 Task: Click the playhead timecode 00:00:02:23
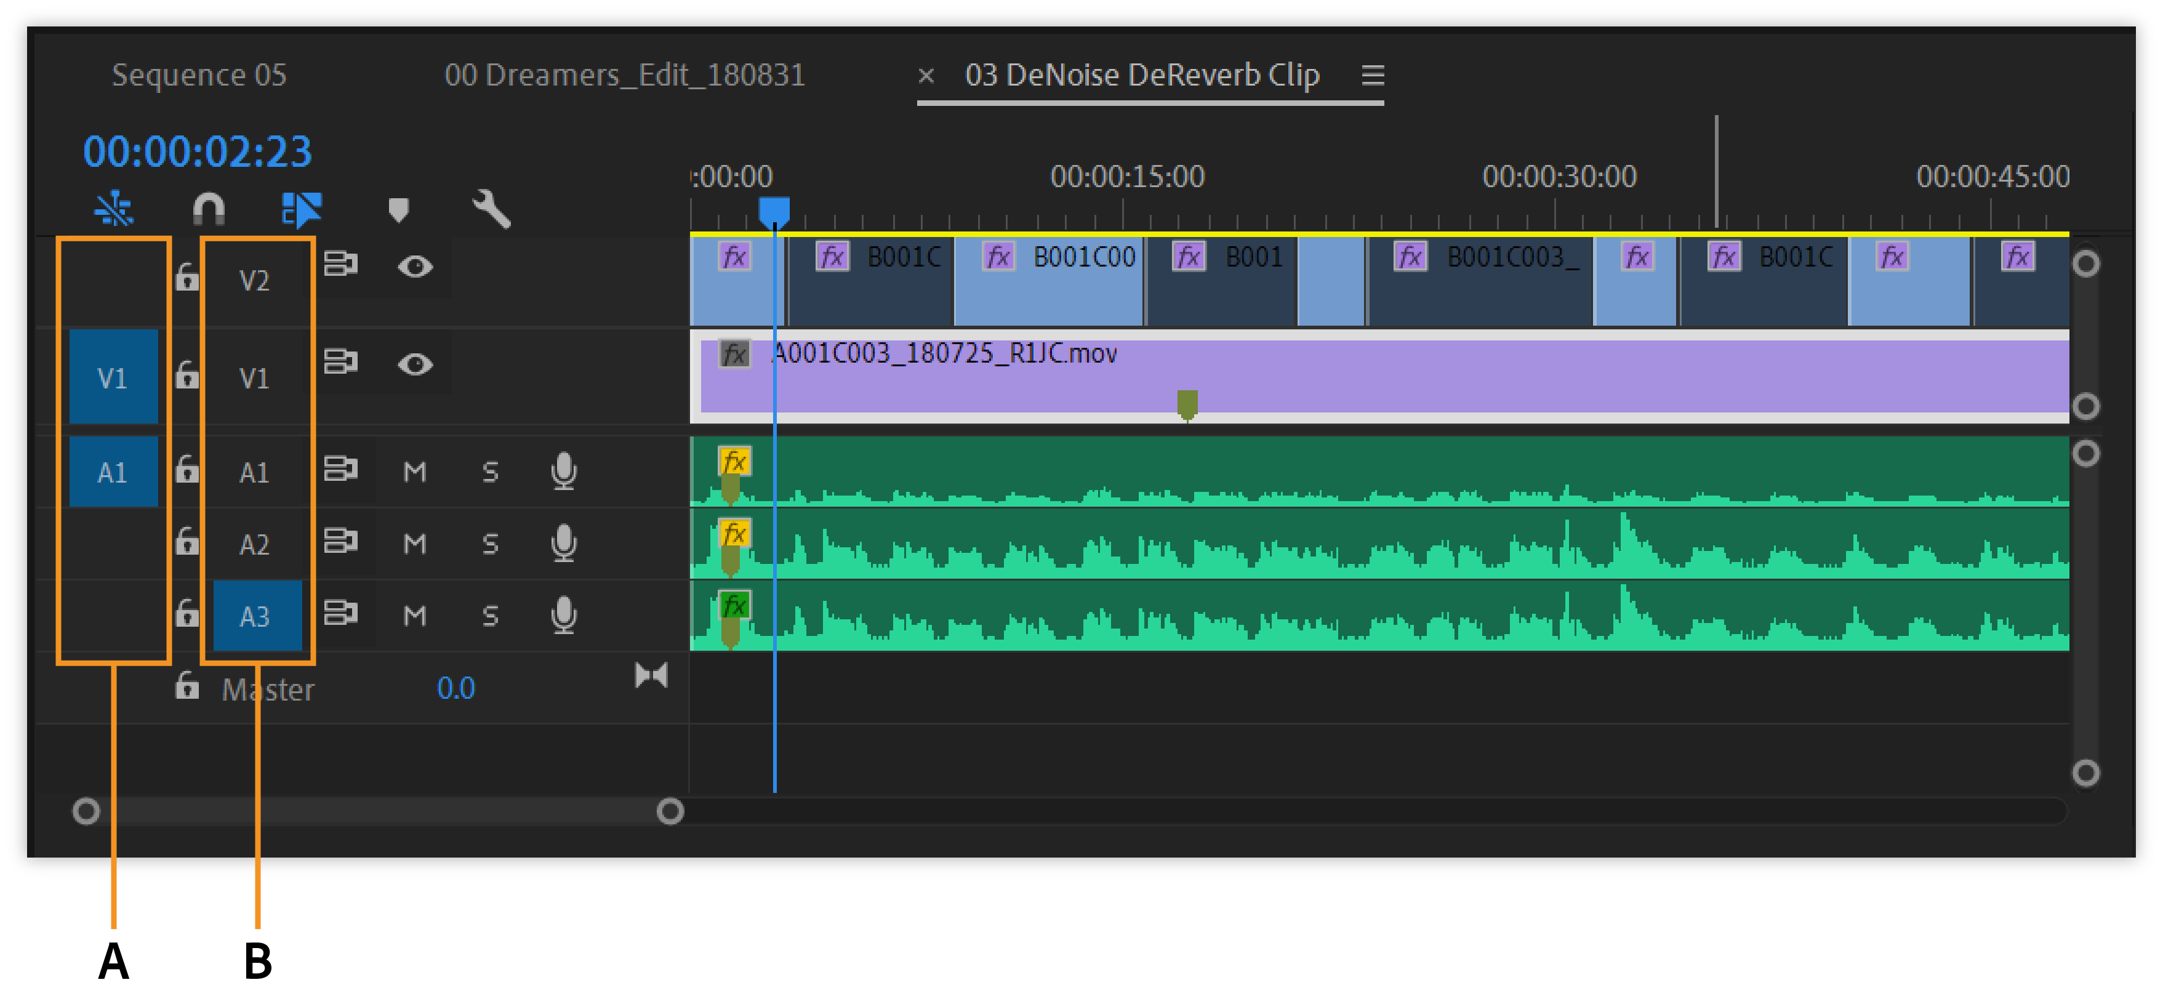click(x=198, y=152)
